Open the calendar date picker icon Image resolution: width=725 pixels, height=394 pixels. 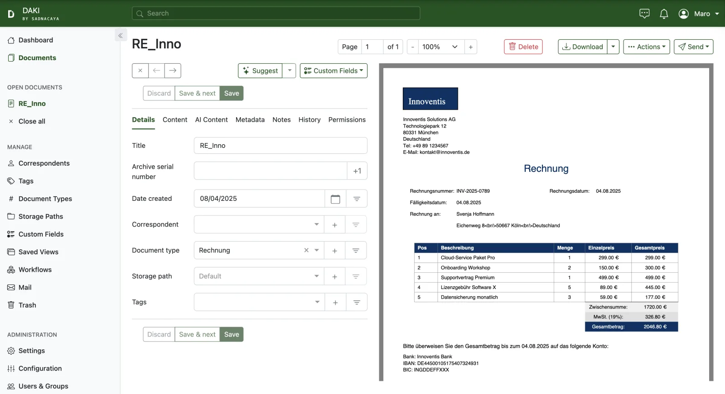click(x=335, y=199)
